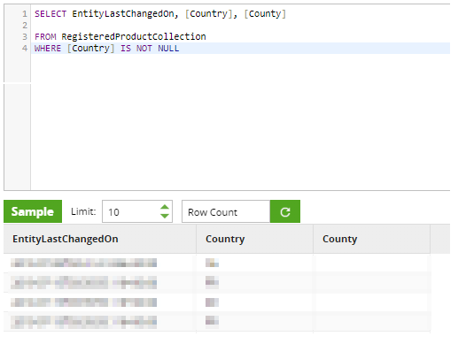466x344 pixels.
Task: Decrease the Limit value with down arrow
Action: pyautogui.click(x=165, y=216)
